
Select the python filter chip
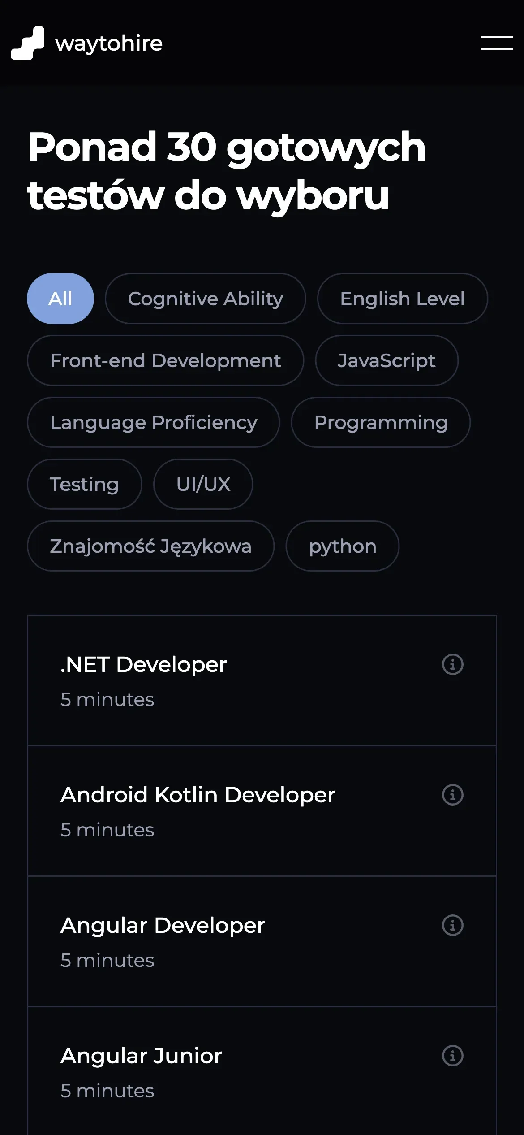[343, 546]
